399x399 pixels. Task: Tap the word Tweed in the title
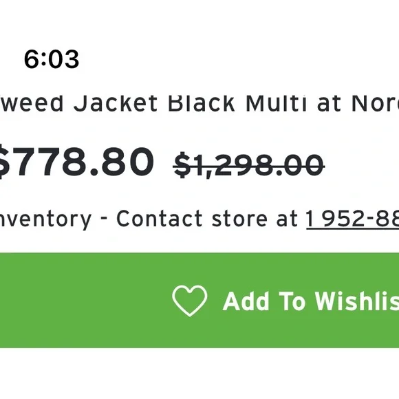pyautogui.click(x=31, y=103)
